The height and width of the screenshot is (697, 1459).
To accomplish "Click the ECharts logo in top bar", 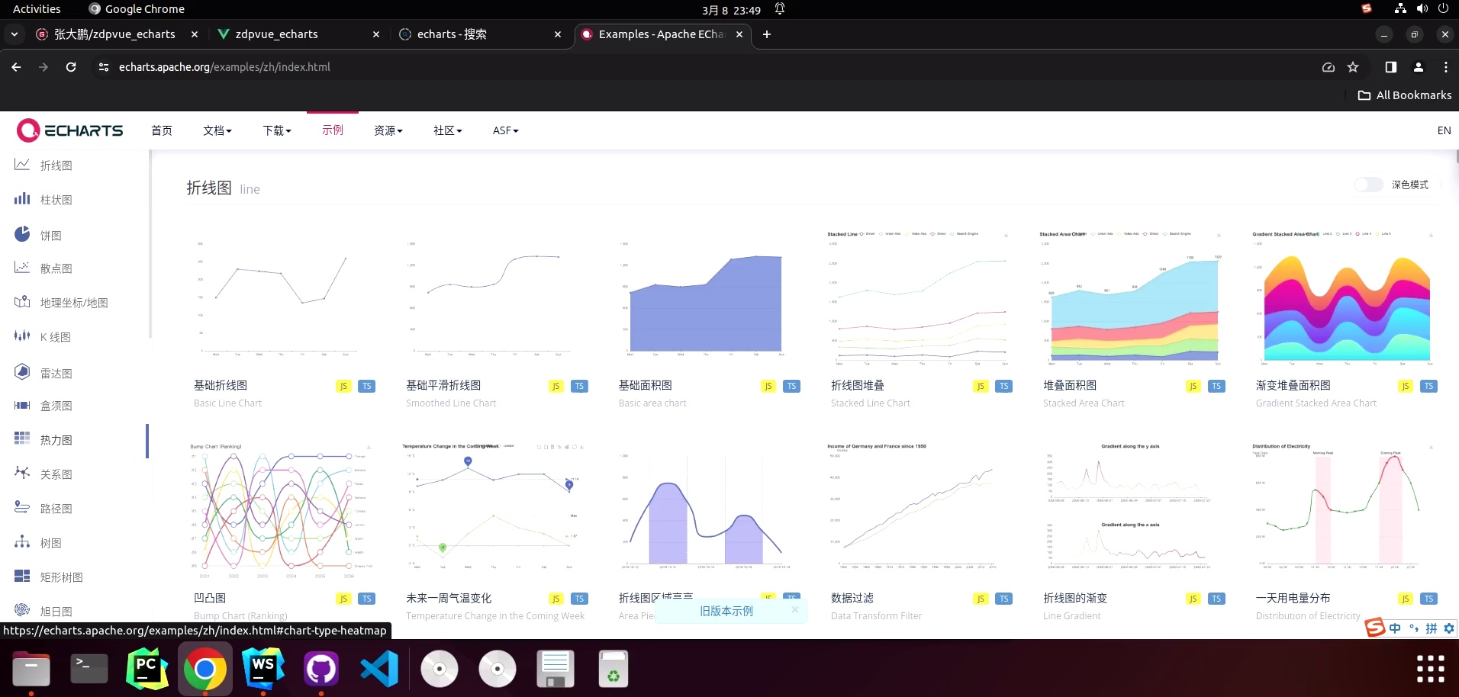I will point(69,130).
